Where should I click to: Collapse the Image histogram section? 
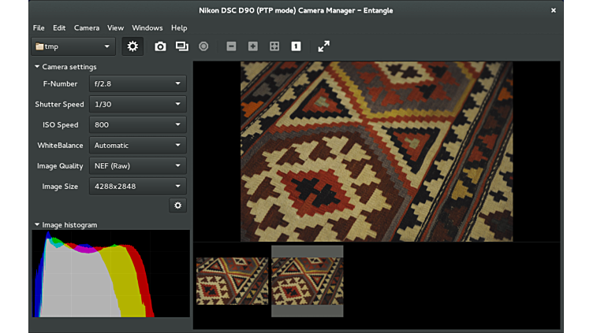pyautogui.click(x=37, y=224)
